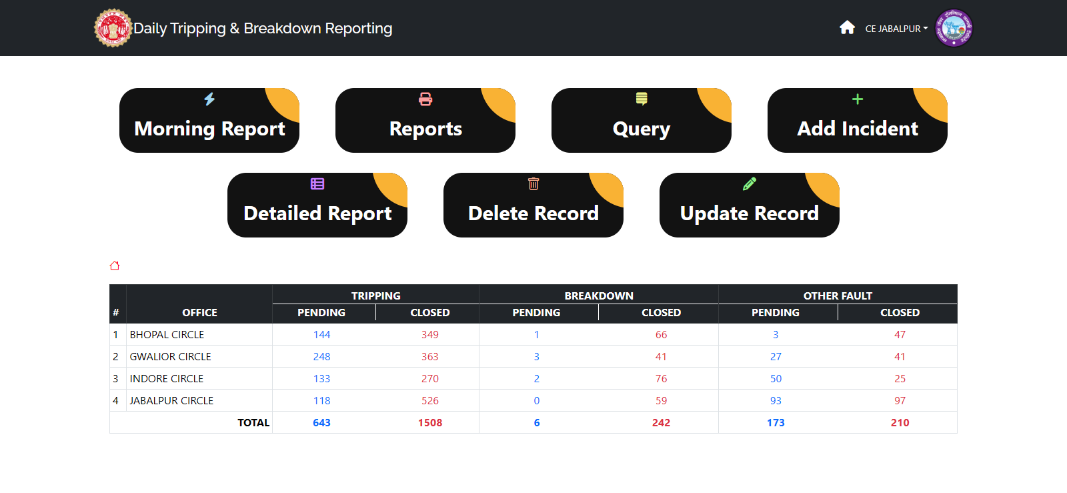Click the printer icon on the Reports tile
1067x493 pixels.
425,99
